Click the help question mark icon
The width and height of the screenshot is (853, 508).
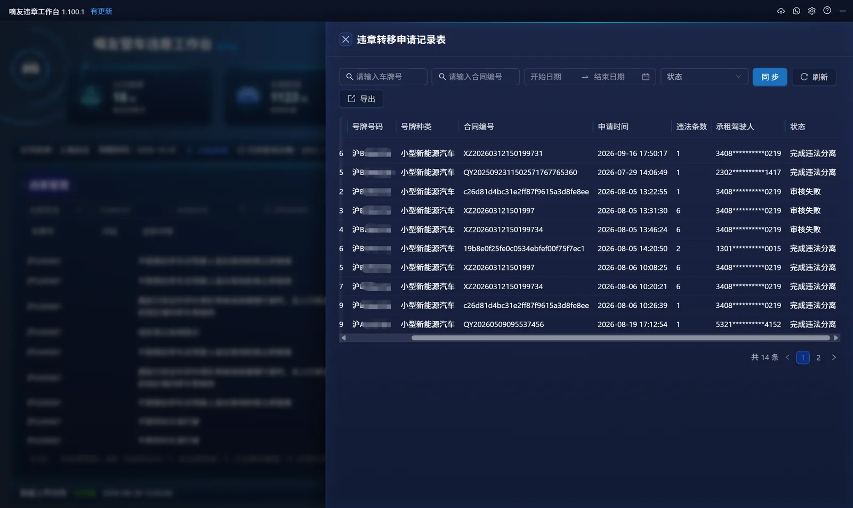pyautogui.click(x=827, y=11)
